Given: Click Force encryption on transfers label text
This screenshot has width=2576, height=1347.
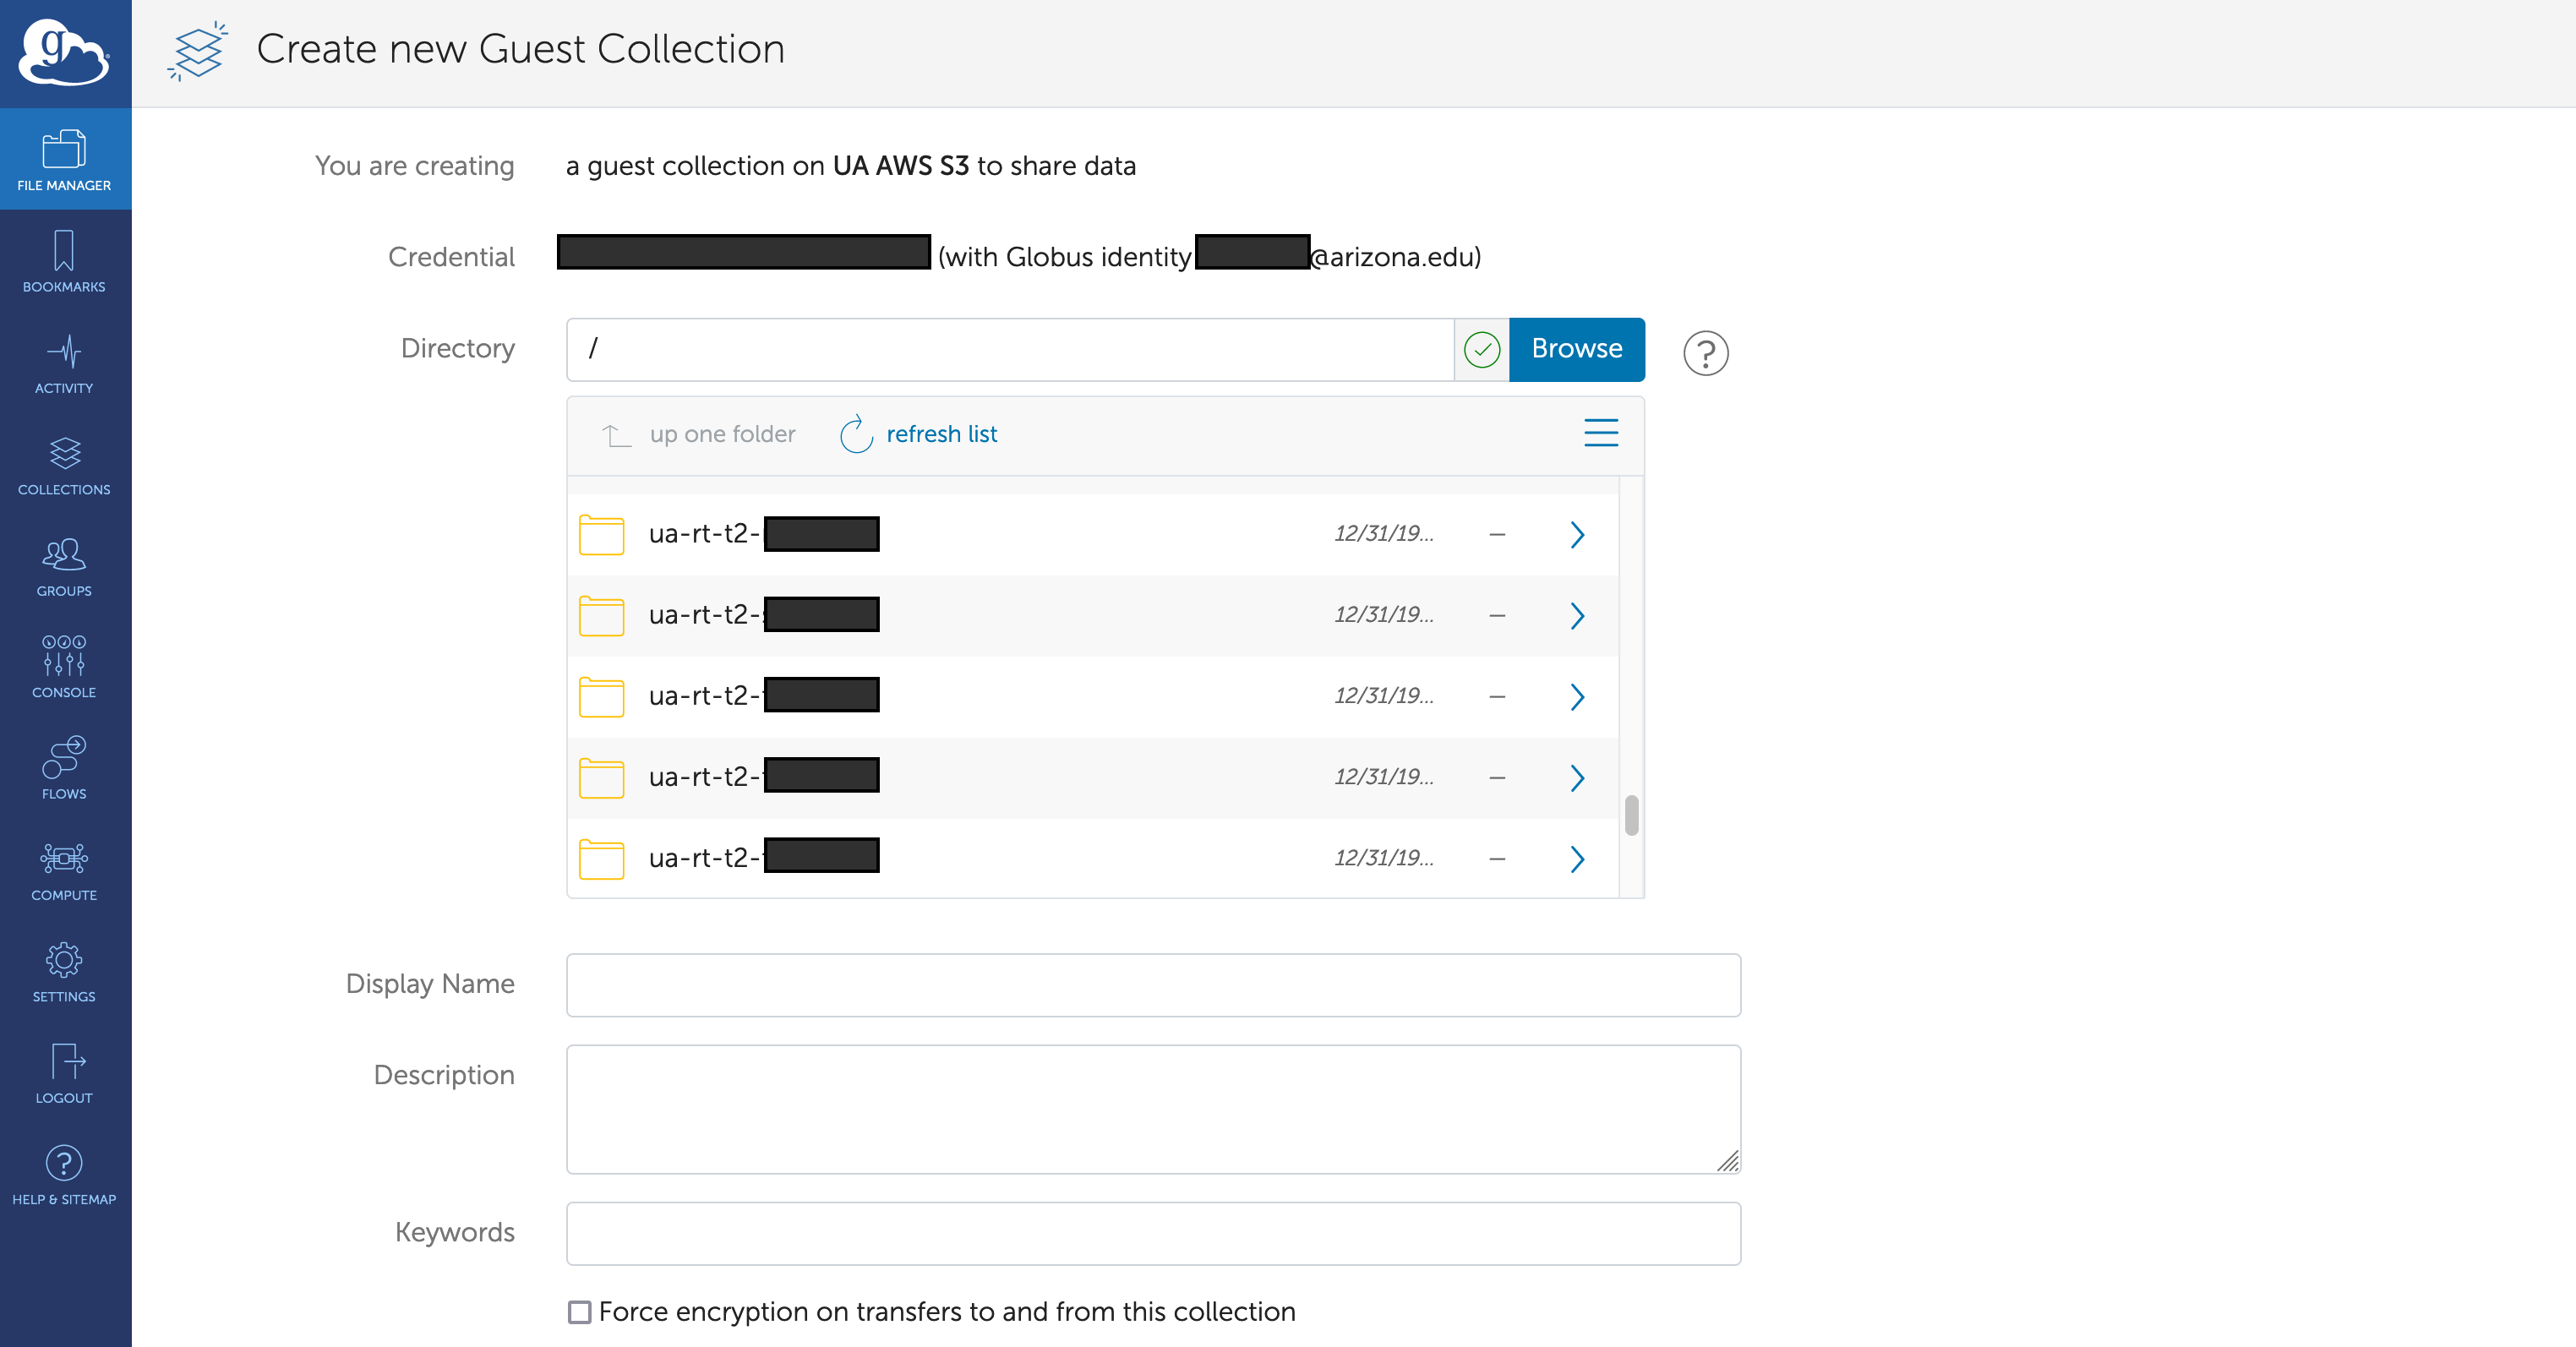Looking at the screenshot, I should (x=947, y=1311).
